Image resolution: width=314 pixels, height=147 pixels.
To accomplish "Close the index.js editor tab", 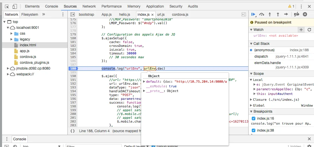I will [152, 15].
